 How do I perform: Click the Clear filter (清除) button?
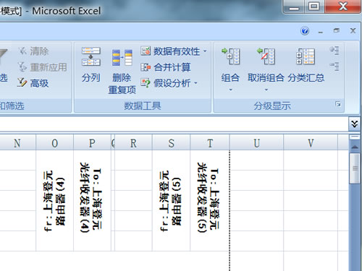(x=33, y=51)
